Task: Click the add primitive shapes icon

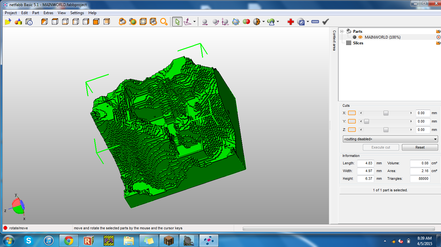Action: pos(18,22)
